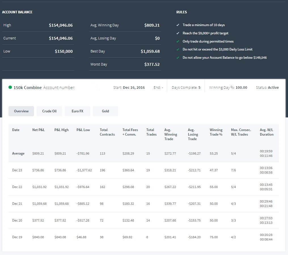This screenshot has height=255, width=288.
Task: Click the green active status dot
Action: pos(10,87)
